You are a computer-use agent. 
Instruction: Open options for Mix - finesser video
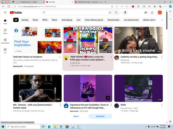point(61,105)
